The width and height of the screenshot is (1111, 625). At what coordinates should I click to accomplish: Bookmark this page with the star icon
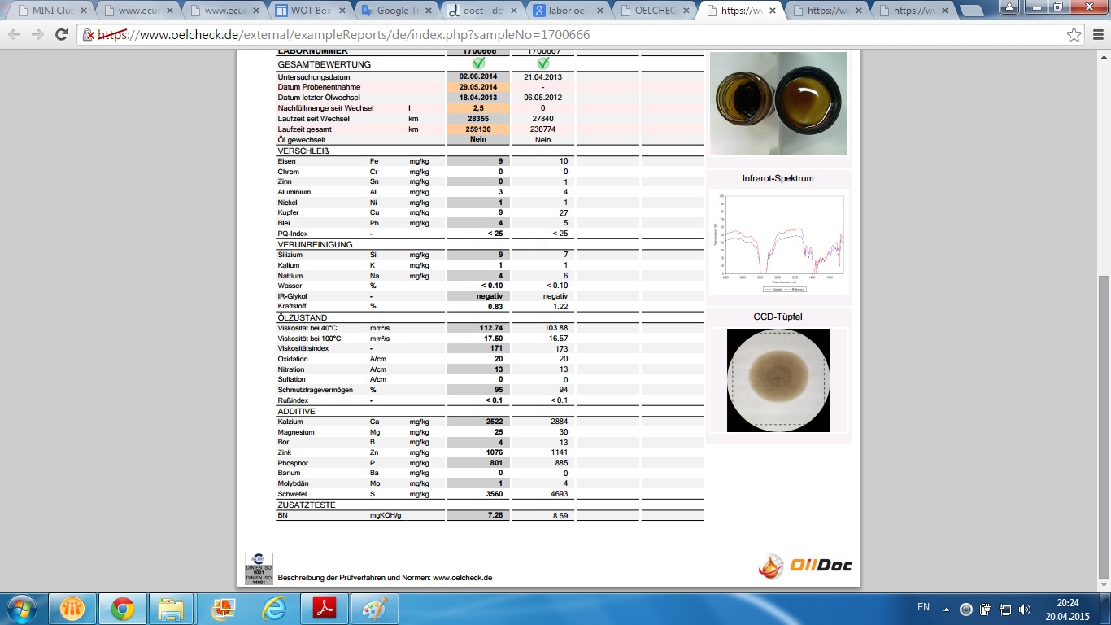tap(1074, 35)
